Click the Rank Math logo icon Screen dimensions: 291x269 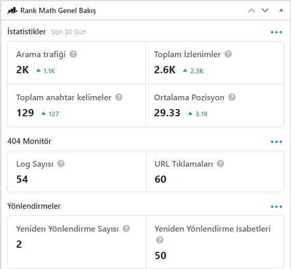pyautogui.click(x=12, y=10)
